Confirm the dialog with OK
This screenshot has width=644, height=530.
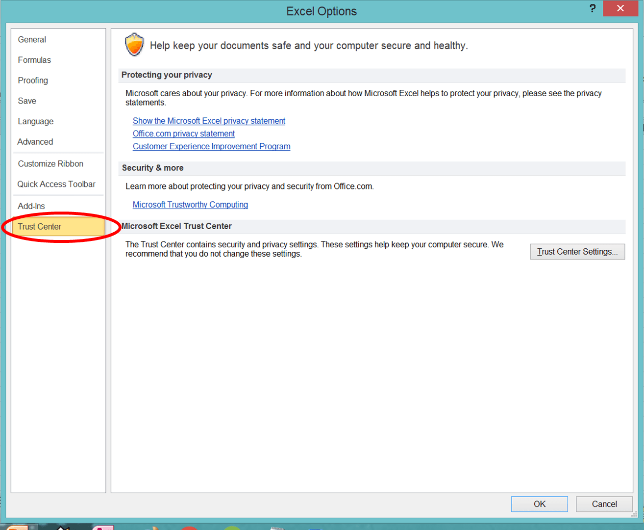point(540,504)
